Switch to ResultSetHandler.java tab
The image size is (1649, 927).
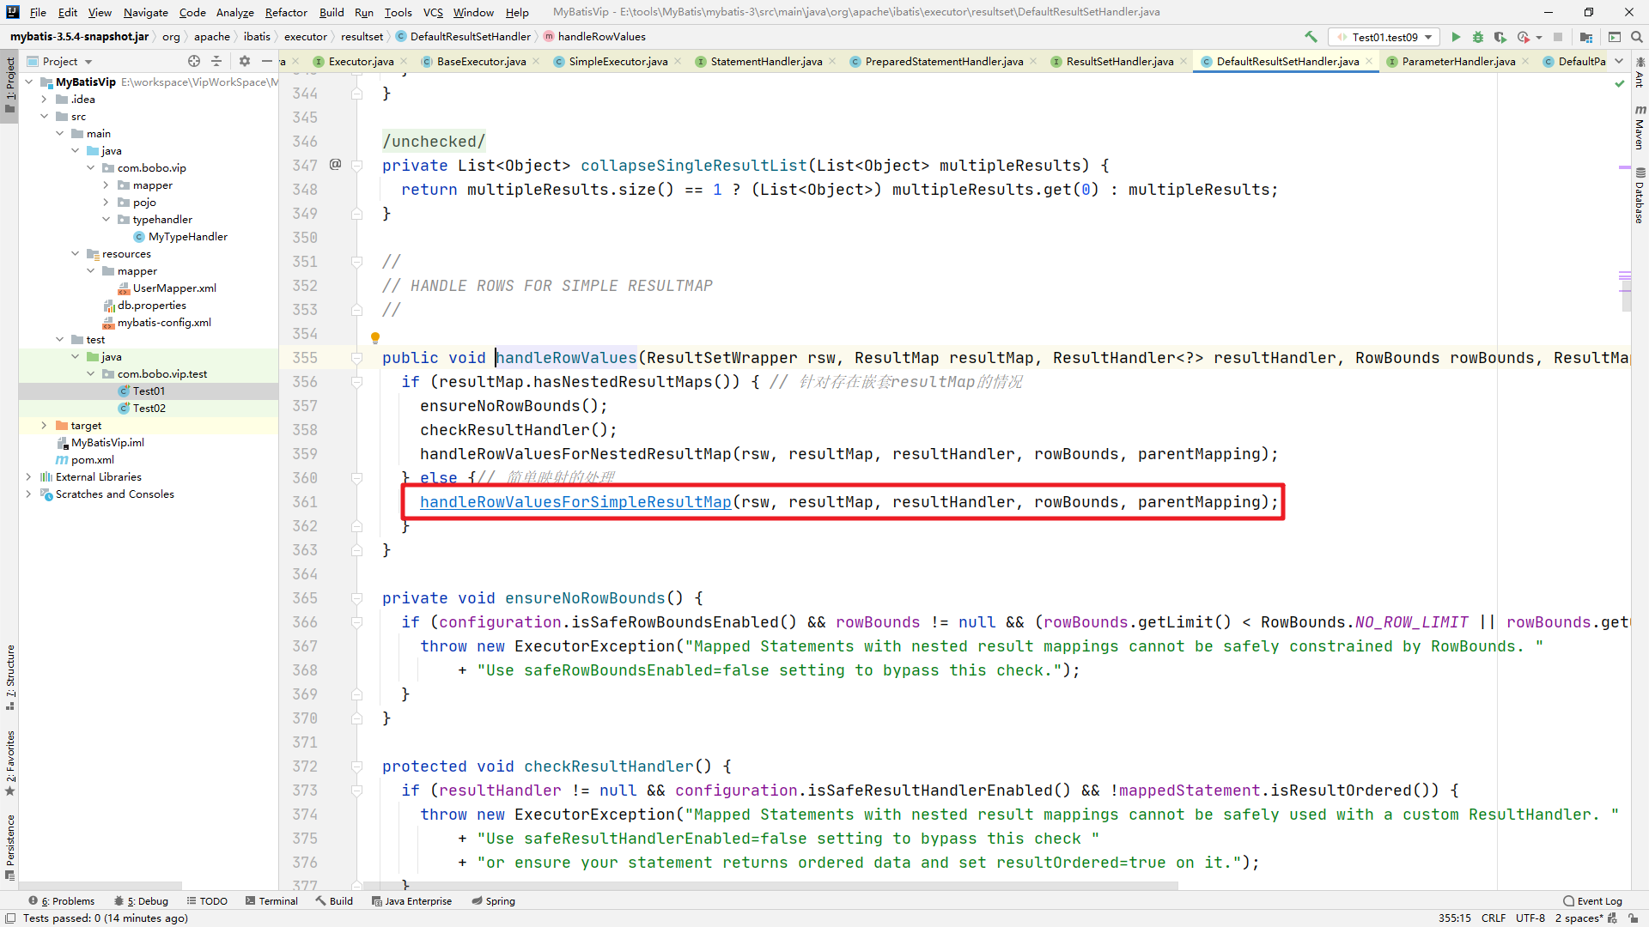click(x=1119, y=61)
